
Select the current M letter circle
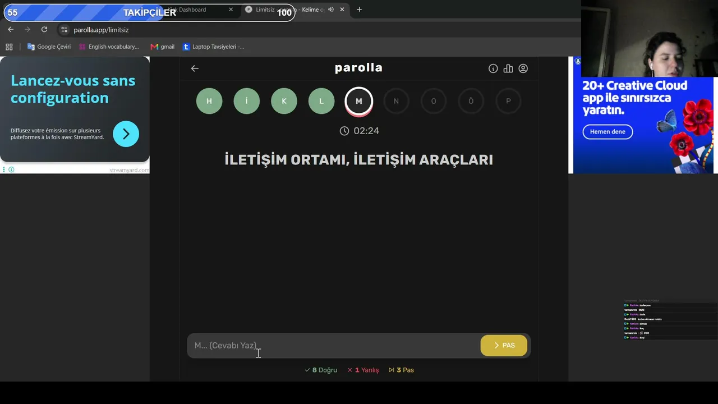(x=358, y=101)
